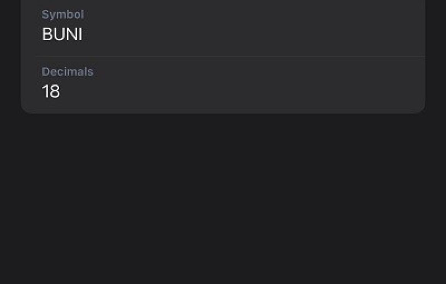This screenshot has width=446, height=284.
Task: Click the dark margin beside the Decimals row
Action: point(10,85)
